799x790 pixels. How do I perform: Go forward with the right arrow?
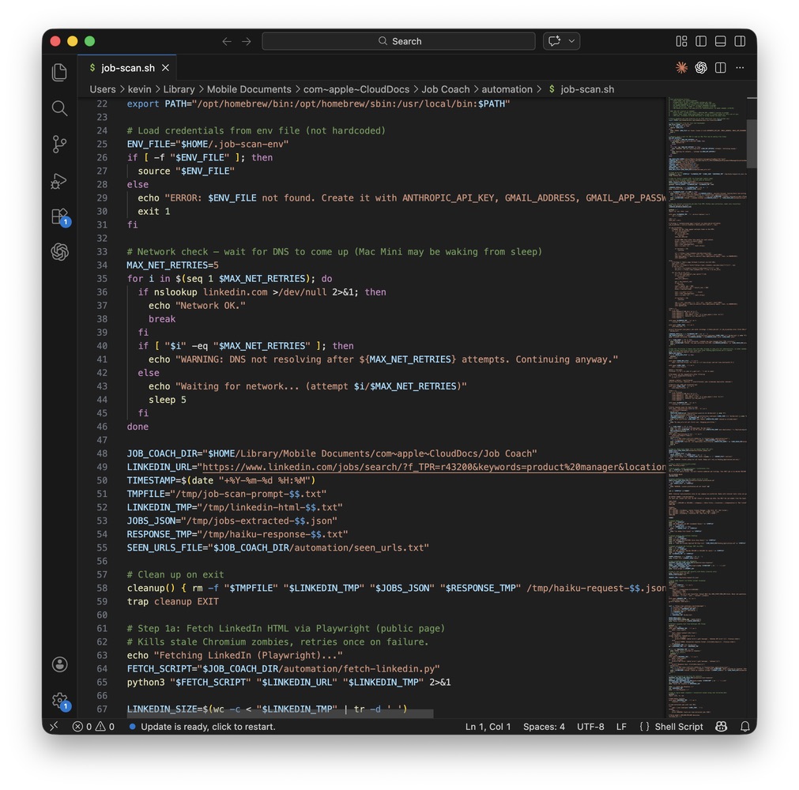(x=246, y=41)
